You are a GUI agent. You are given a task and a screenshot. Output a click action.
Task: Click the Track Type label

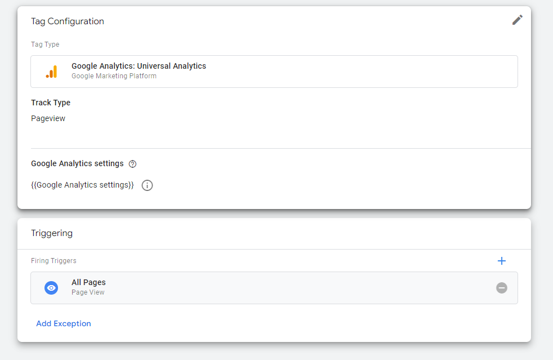51,103
